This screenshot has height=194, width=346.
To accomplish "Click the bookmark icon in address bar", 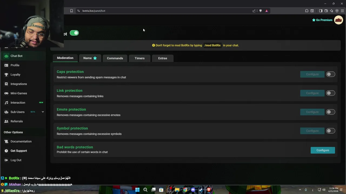I will point(71,11).
